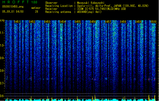The image size is (159, 101).
Task: Click the 0.6 frequency axis label
Action: tap(2, 96)
